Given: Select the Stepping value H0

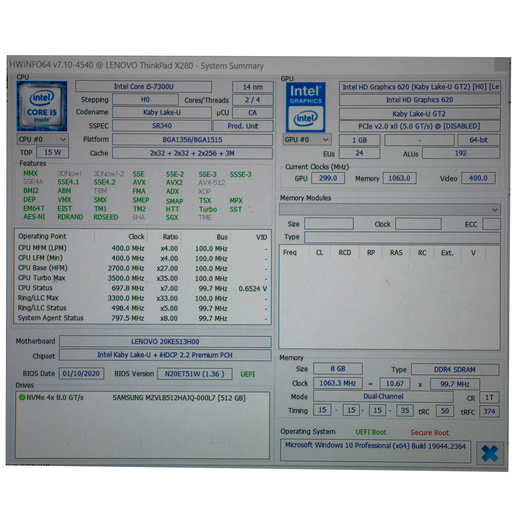Looking at the screenshot, I should pyautogui.click(x=145, y=99).
